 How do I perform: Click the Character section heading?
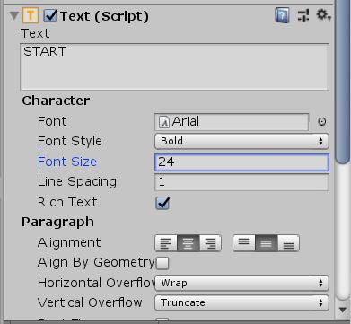pyautogui.click(x=56, y=101)
